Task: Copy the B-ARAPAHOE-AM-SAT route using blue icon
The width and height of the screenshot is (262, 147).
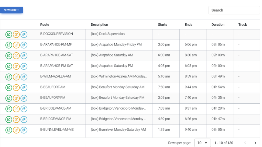Action: click(x=24, y=55)
